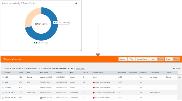Screen dimensions: 182x101
Task: Click the Delete button
Action: (160, 59)
